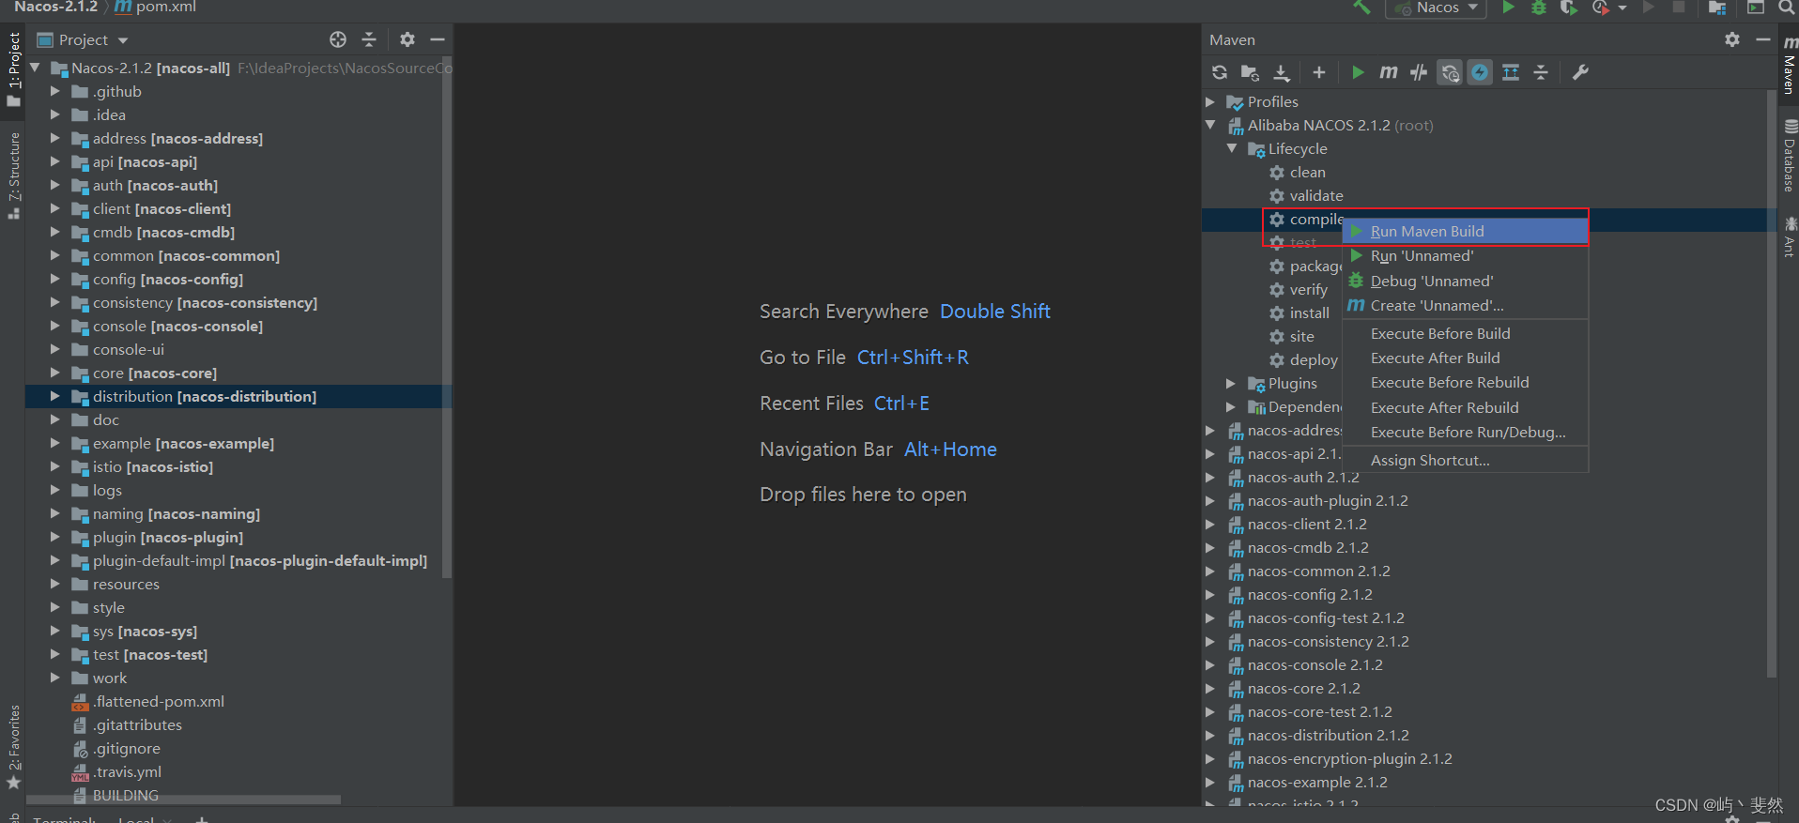Hide the Project tool window

click(x=438, y=39)
